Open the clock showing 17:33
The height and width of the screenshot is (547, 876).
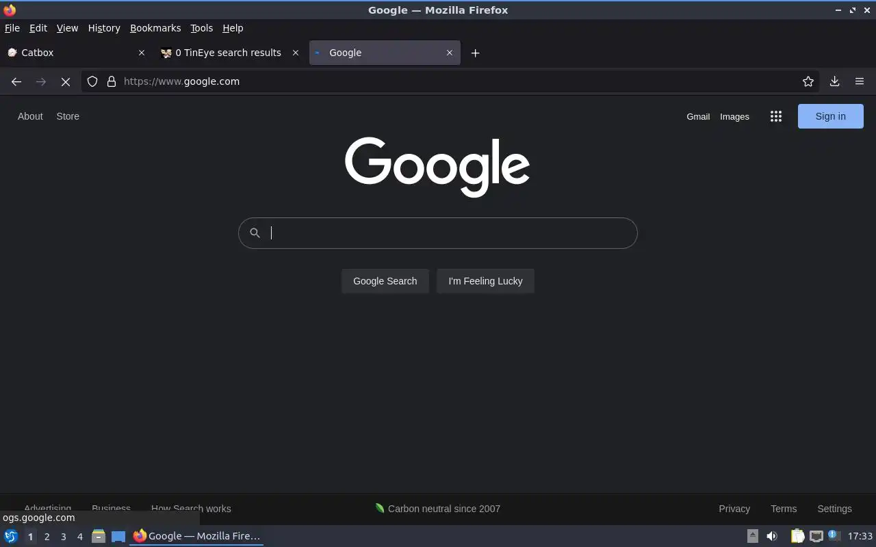860,536
